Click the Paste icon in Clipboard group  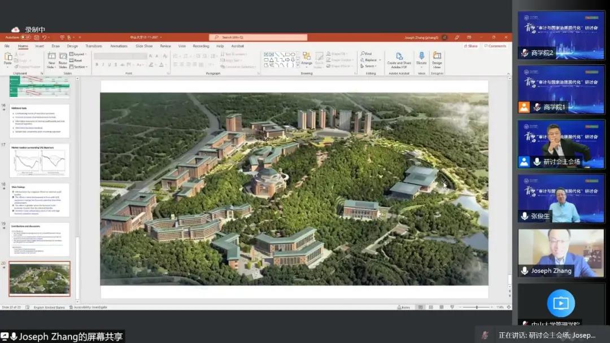(x=8, y=58)
